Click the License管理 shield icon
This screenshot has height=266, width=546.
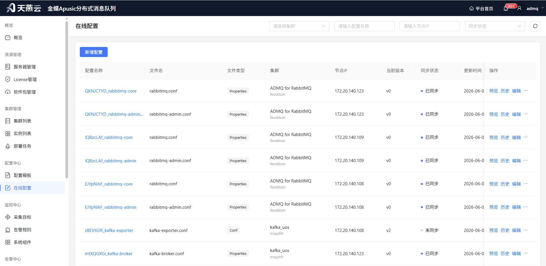(8, 79)
